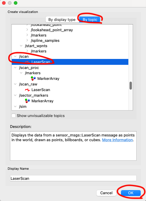Select /markers row under /start_wpnts

coord(39,51)
